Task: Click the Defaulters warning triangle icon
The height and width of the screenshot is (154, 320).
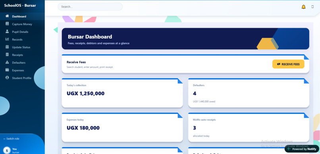Action: click(7, 62)
